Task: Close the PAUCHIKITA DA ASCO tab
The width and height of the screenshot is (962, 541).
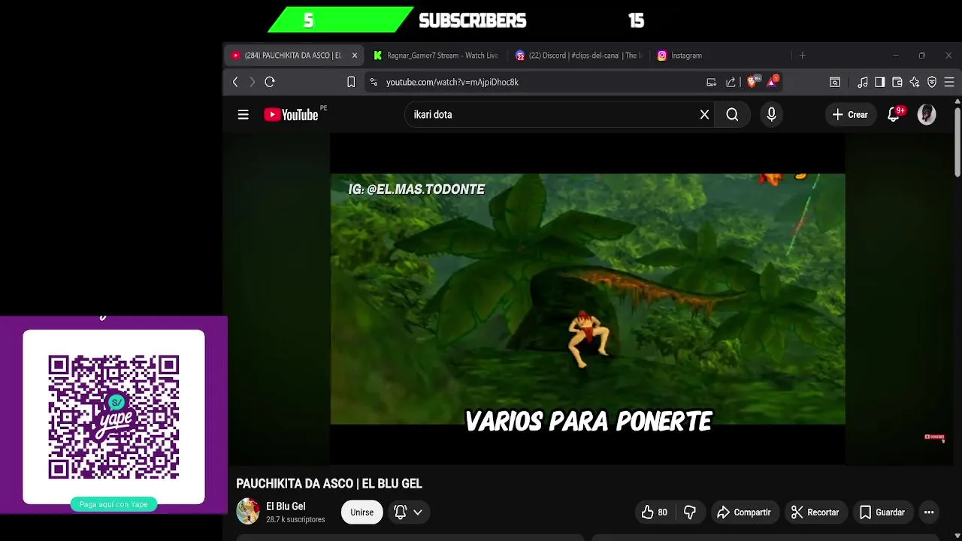Action: 355,56
